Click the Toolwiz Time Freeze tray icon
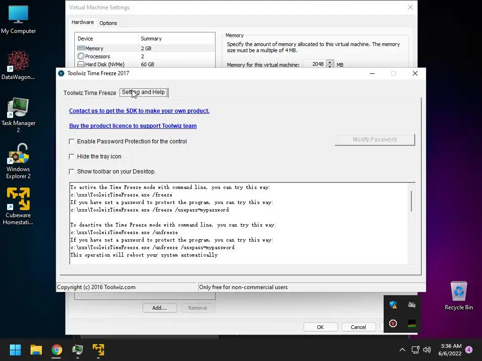Viewport: 482px width, 361px height. coord(393,323)
